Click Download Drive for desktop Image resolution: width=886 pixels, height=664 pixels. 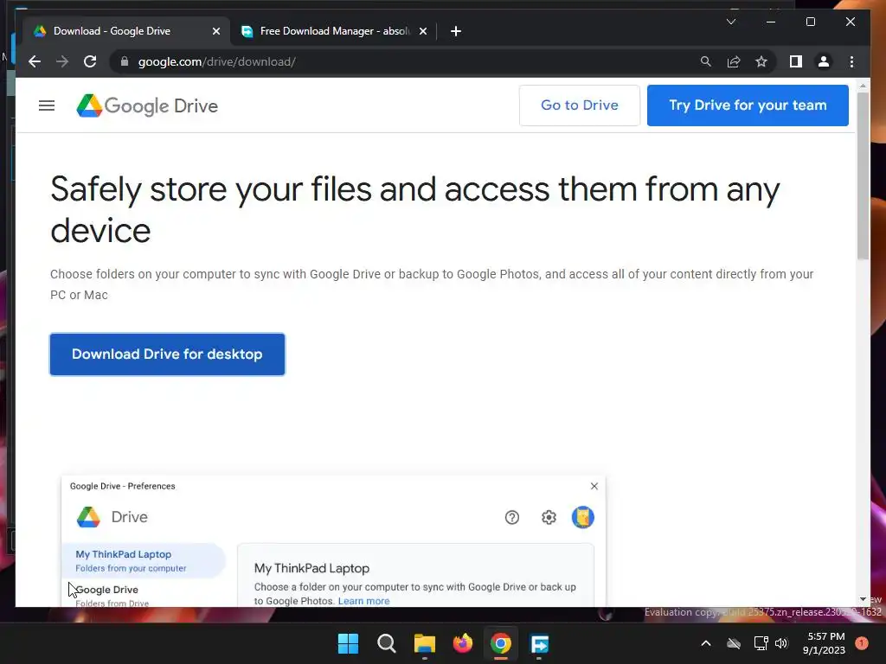point(167,354)
